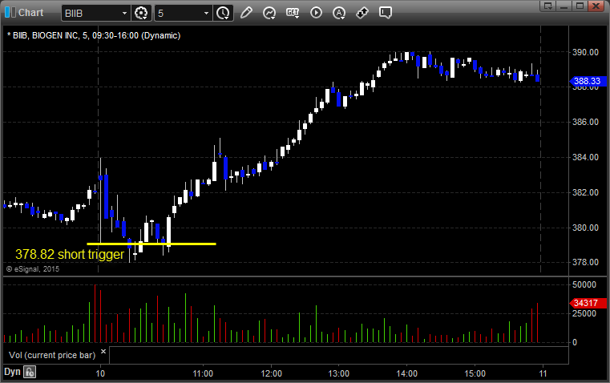Image resolution: width=610 pixels, height=383 pixels.
Task: Open the symbol settings gear menu
Action: [141, 13]
